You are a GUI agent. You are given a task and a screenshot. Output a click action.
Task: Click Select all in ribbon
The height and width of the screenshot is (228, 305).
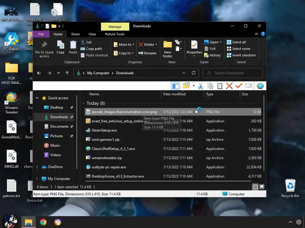pyautogui.click(x=236, y=42)
